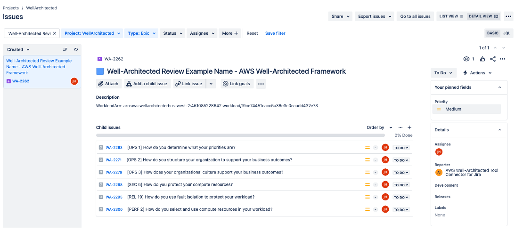Open Link issue split arrow dropdown

[211, 84]
